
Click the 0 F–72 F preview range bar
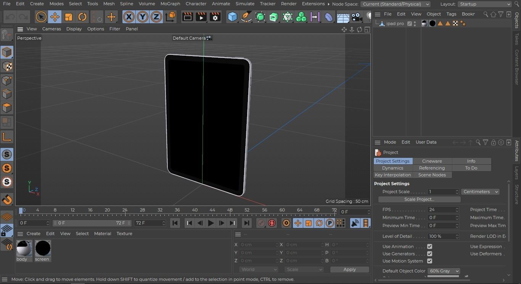click(x=92, y=223)
